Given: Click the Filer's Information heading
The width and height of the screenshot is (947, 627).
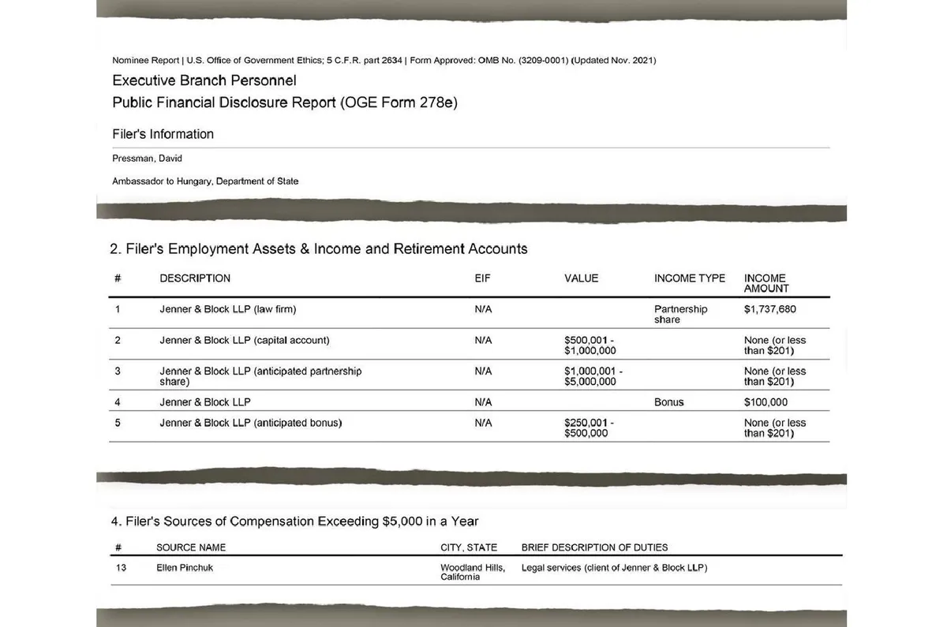Looking at the screenshot, I should coord(163,134).
